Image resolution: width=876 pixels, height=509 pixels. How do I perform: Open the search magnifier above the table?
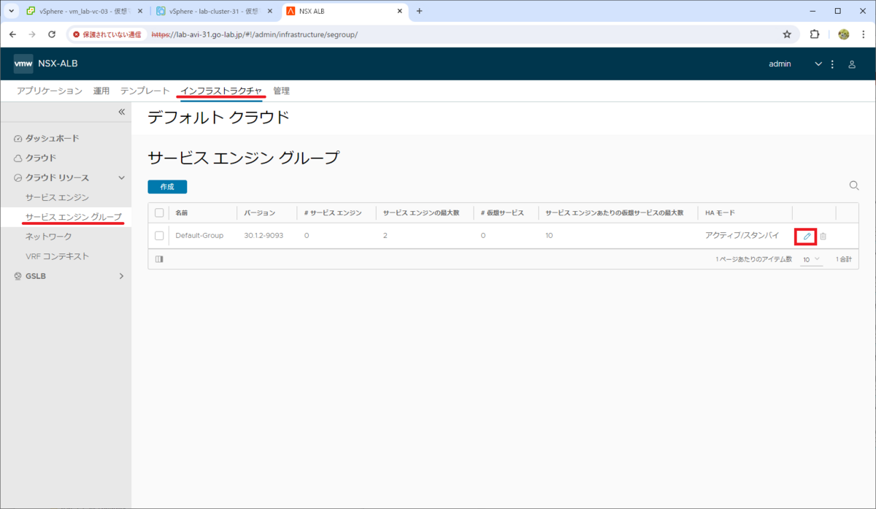[x=853, y=185]
